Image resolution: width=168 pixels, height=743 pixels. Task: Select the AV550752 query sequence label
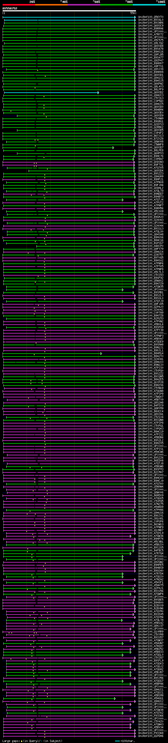coord(10,8)
